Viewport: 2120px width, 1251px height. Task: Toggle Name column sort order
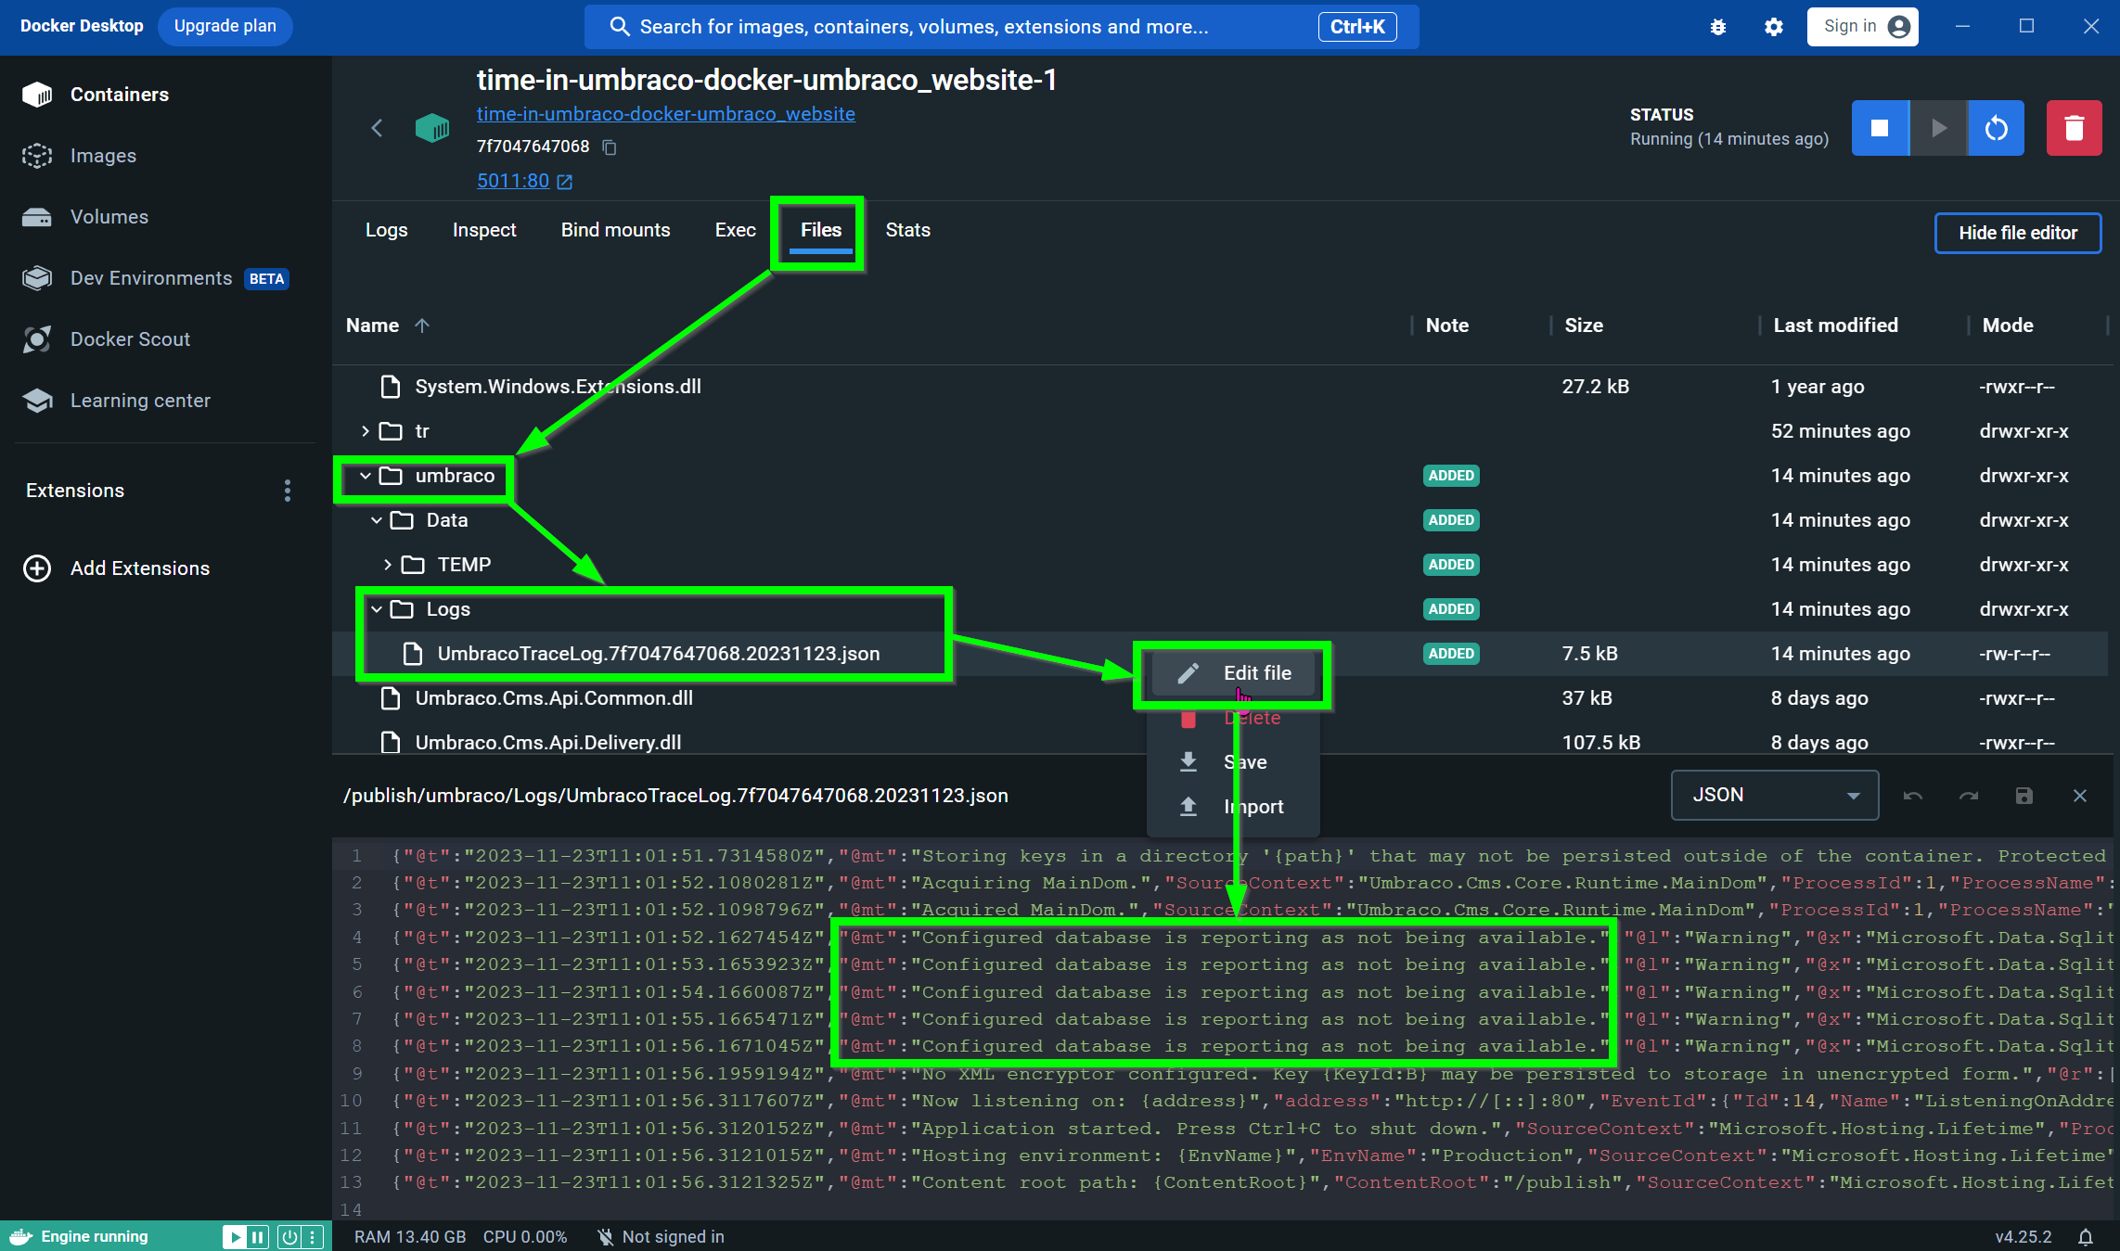(x=422, y=326)
